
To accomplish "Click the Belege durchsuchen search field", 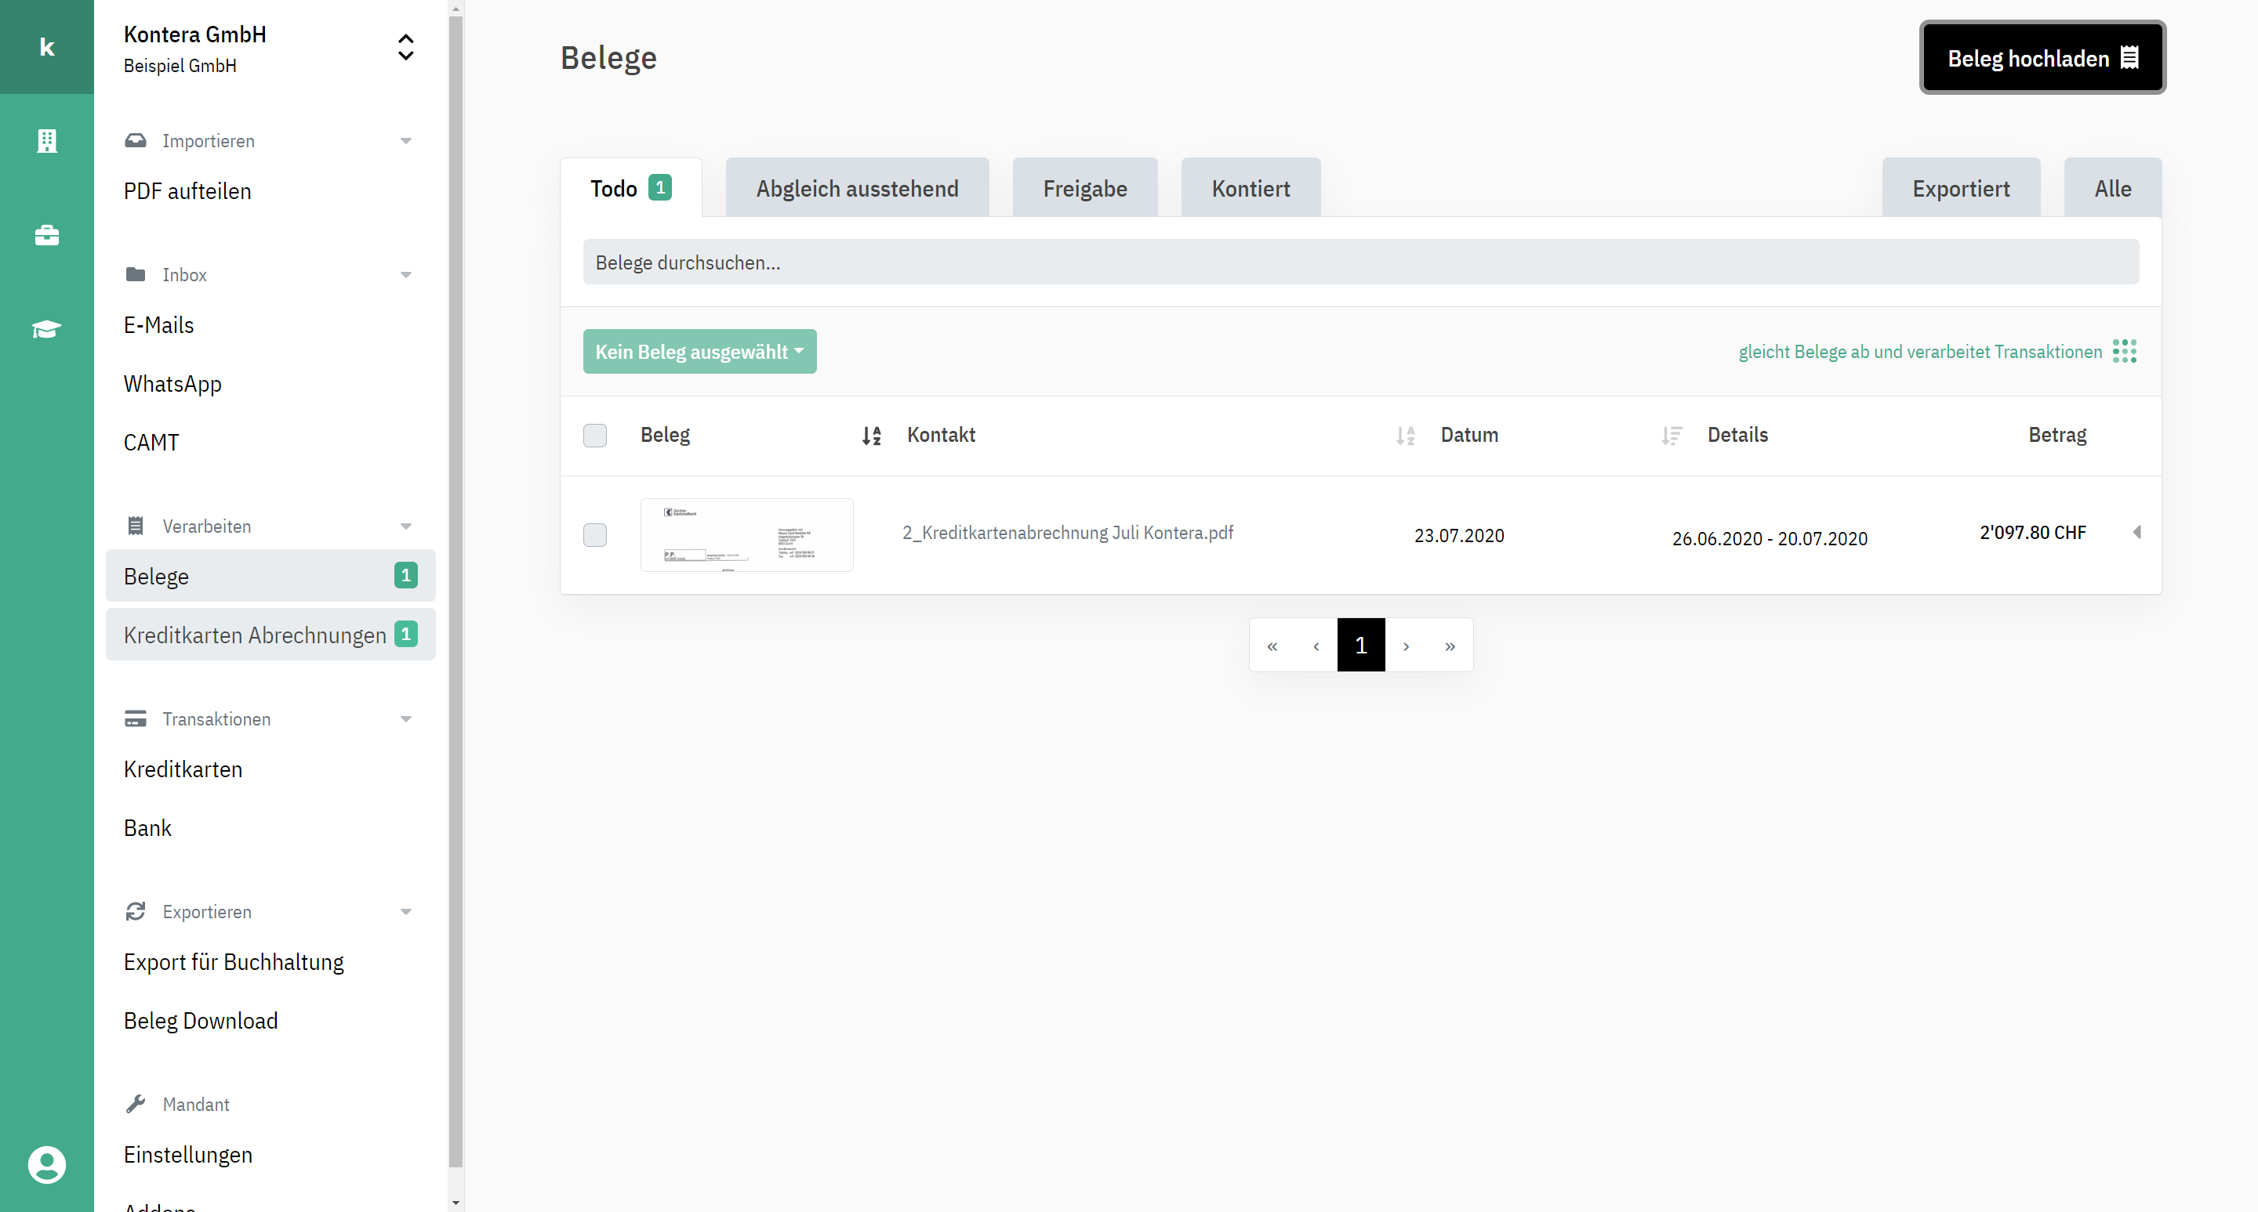I will point(1360,262).
